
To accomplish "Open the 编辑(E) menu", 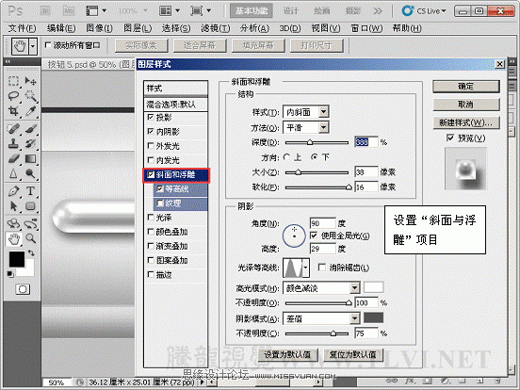I will click(61, 28).
